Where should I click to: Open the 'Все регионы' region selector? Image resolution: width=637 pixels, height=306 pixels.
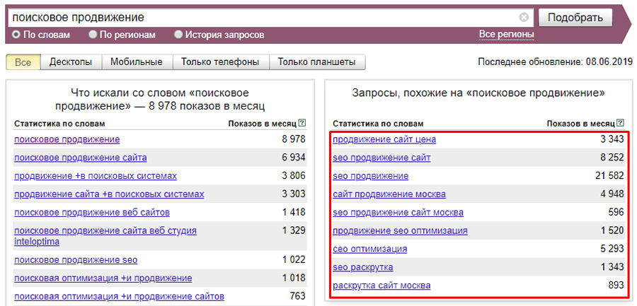[x=506, y=35]
